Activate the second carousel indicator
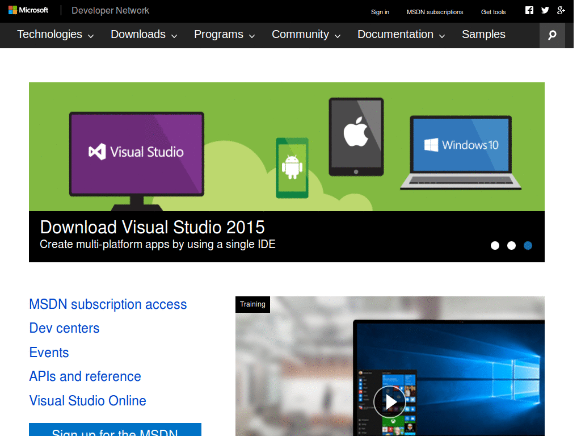The width and height of the screenshot is (581, 436). 511,245
